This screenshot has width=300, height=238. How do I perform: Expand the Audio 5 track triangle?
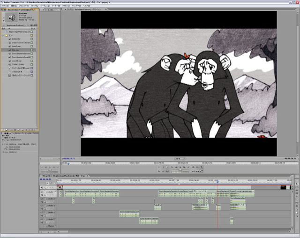point(47,219)
